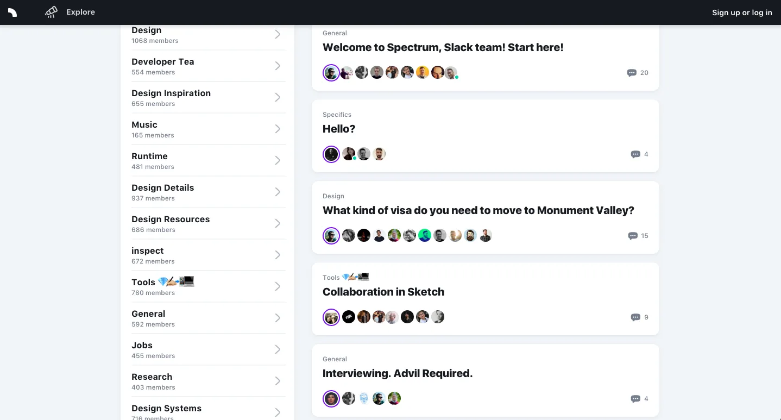Expand the Developer Tea chevron

[278, 66]
